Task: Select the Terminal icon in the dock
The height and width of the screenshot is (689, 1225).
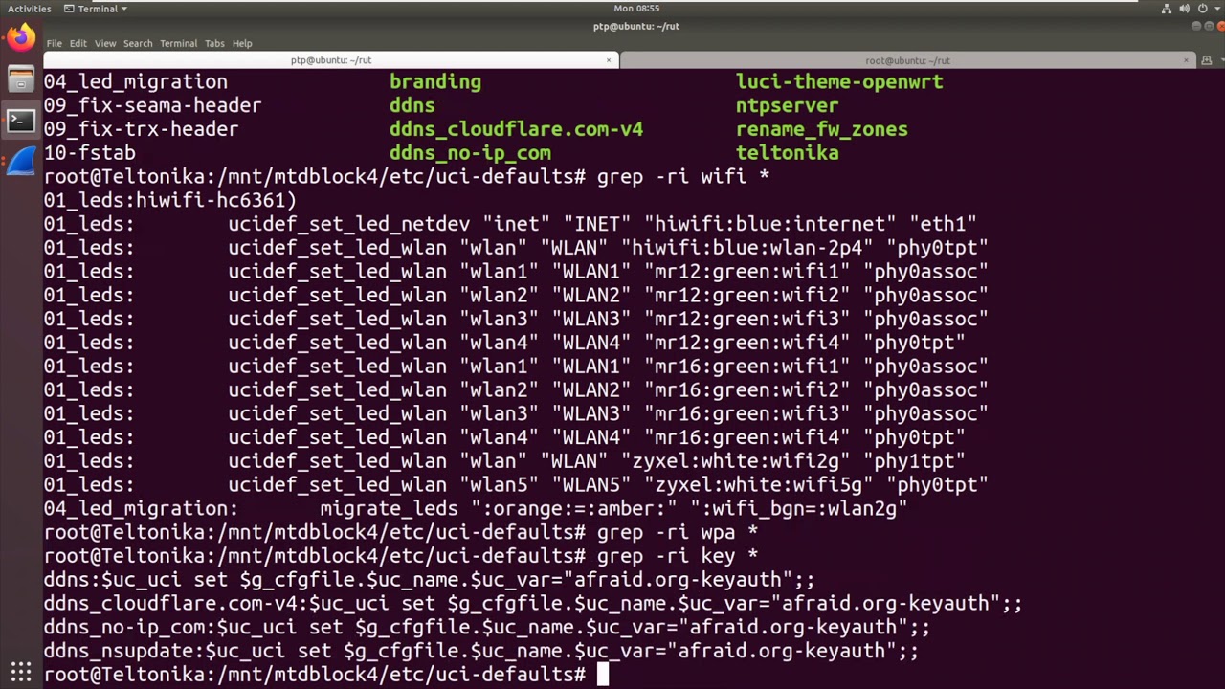Action: click(21, 121)
